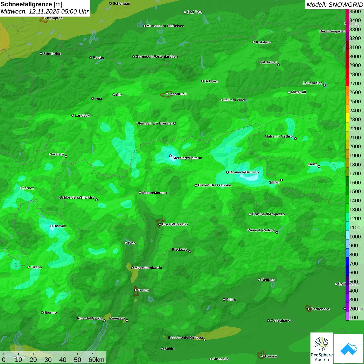Viewport: 364px width, 364px height.
Task: Click the Belluno marker dot
Action: (259, 280)
